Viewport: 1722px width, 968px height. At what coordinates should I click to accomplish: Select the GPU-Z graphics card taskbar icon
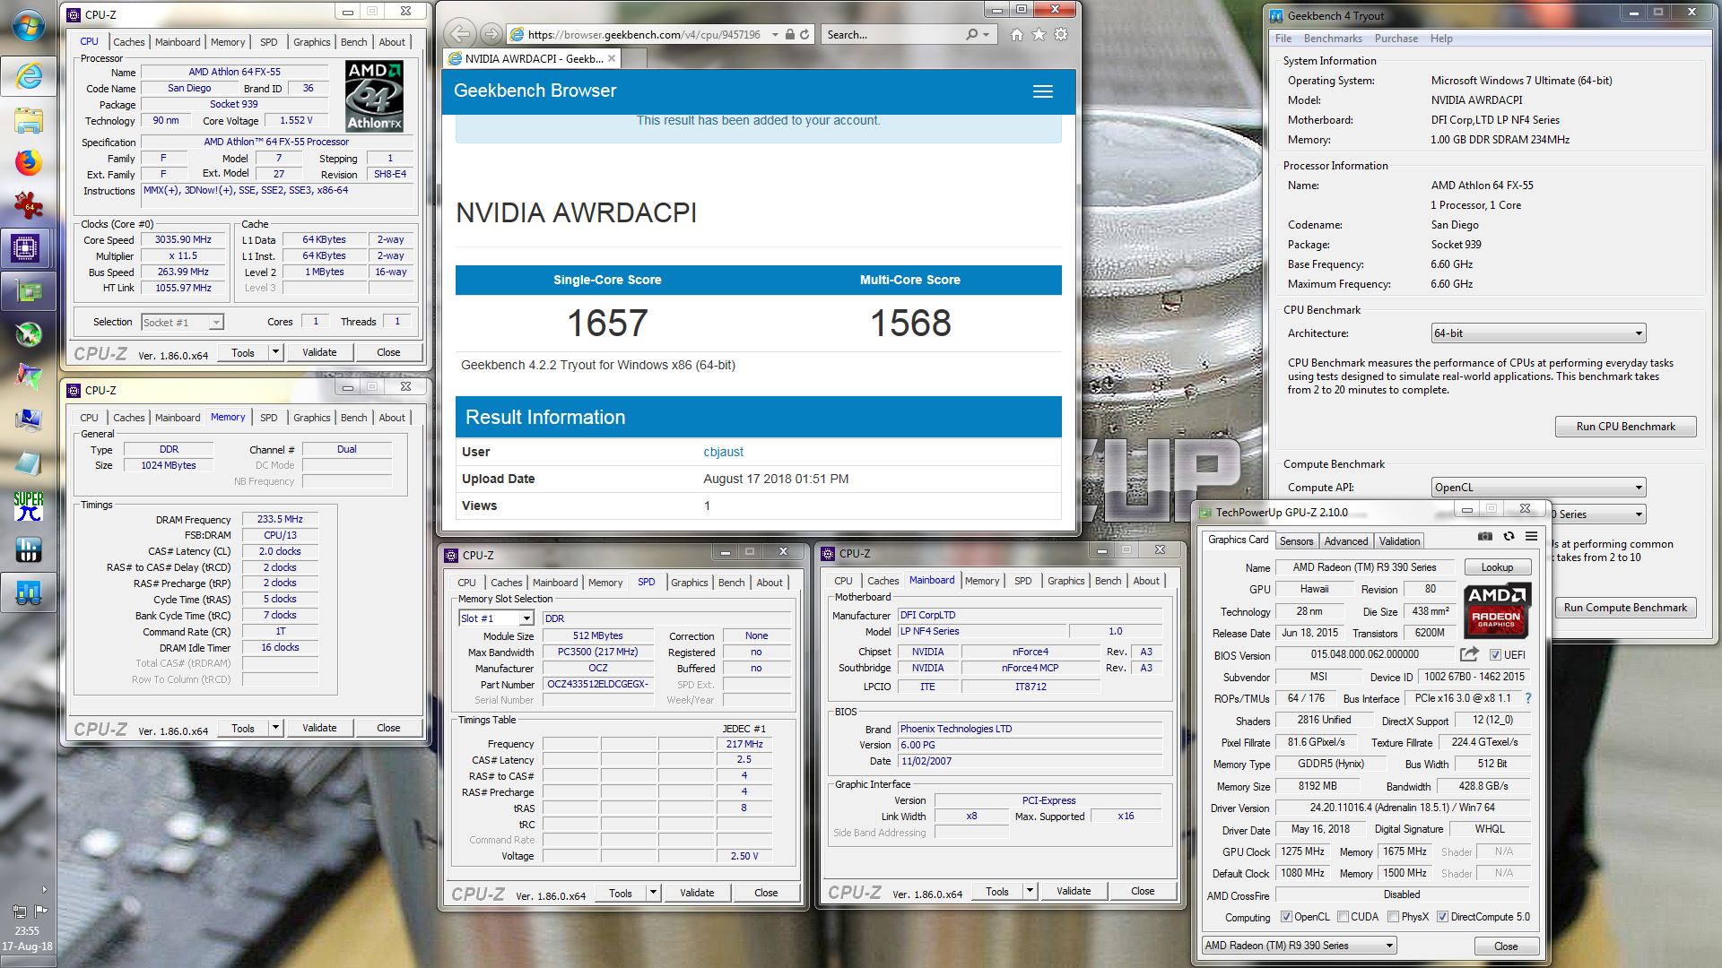(x=28, y=291)
